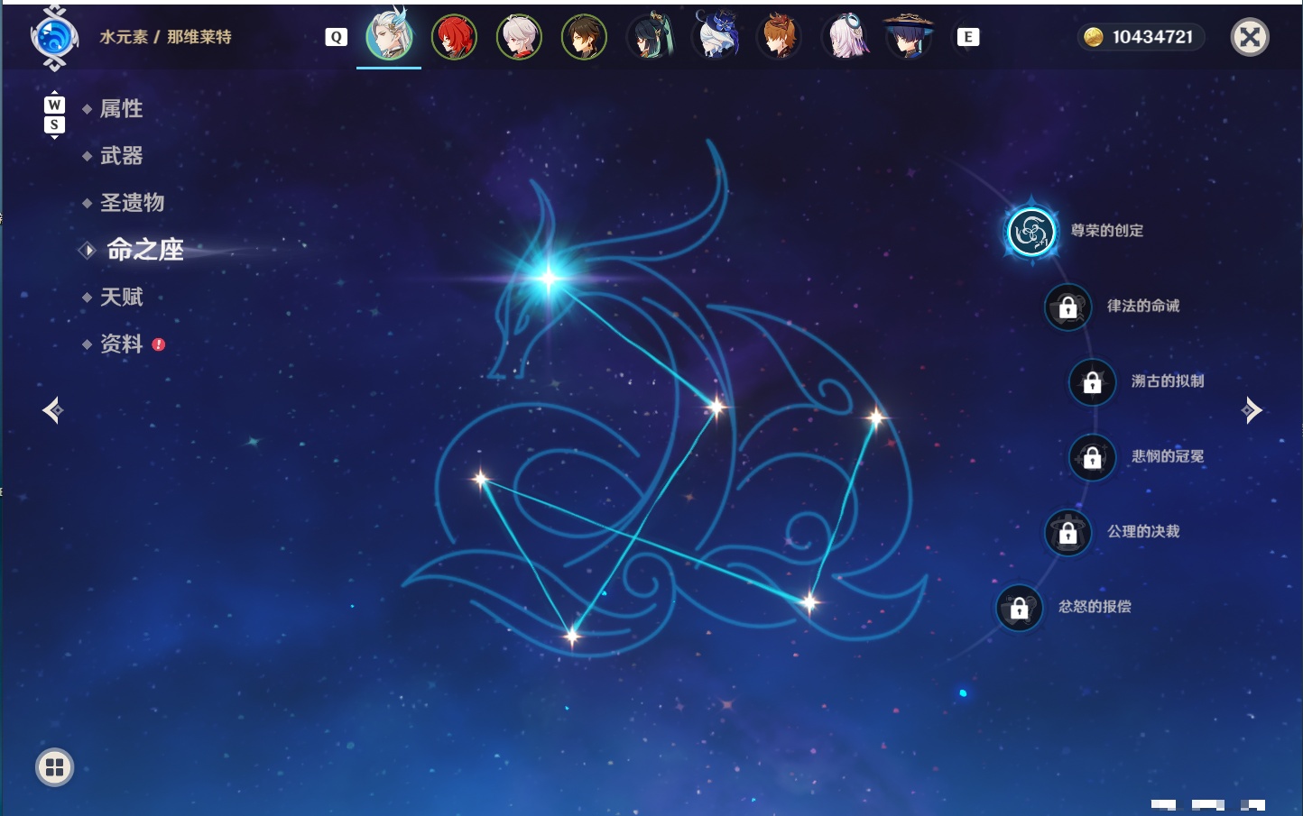
Task: Switch to the character wearing a wide brimmed hat
Action: (909, 36)
